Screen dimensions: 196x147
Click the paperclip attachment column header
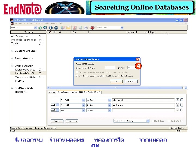click(x=55, y=32)
